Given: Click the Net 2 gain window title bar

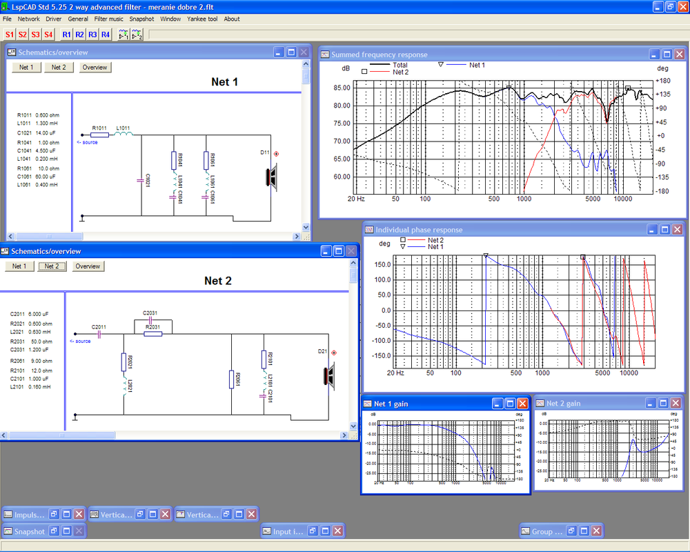Looking at the screenshot, I should point(608,403).
